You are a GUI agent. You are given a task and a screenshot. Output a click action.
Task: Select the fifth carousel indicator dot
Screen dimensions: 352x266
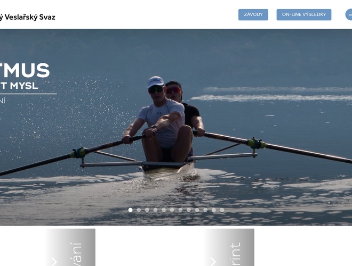point(164,210)
